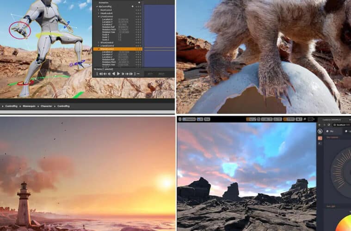Click the red hand control circle on mannequin
This screenshot has width=351, height=231.
[x=20, y=30]
